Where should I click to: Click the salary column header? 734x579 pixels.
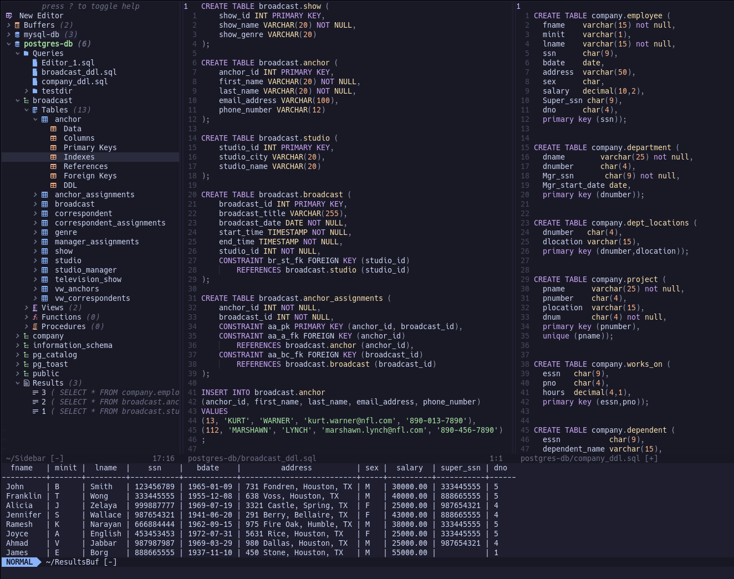point(410,468)
